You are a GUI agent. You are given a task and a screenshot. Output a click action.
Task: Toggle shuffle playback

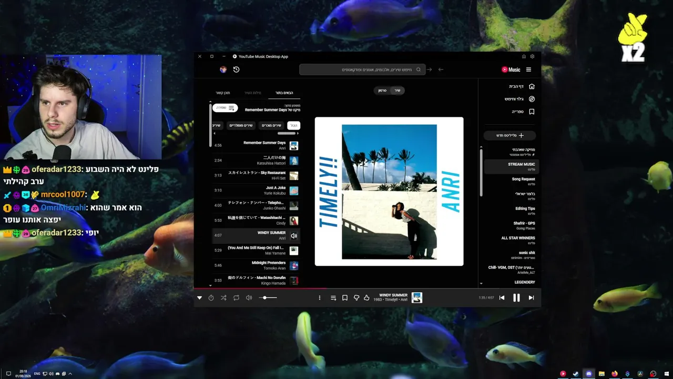tap(223, 298)
